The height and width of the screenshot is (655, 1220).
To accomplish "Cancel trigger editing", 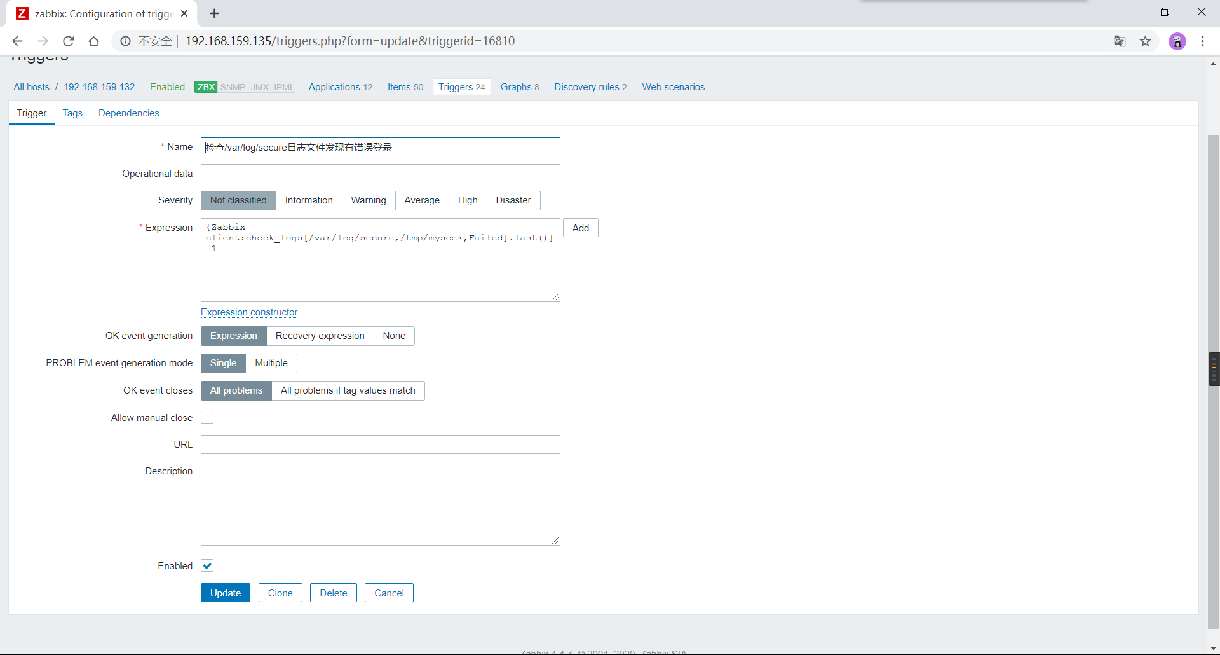I will 389,593.
